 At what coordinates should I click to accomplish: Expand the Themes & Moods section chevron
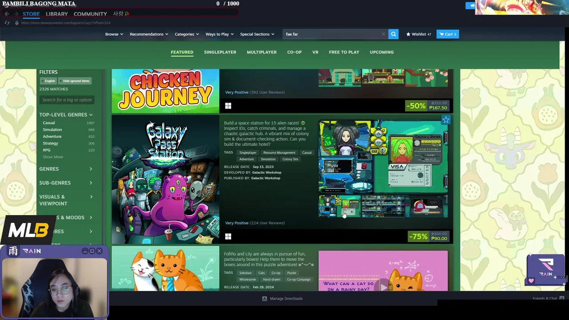pyautogui.click(x=91, y=217)
